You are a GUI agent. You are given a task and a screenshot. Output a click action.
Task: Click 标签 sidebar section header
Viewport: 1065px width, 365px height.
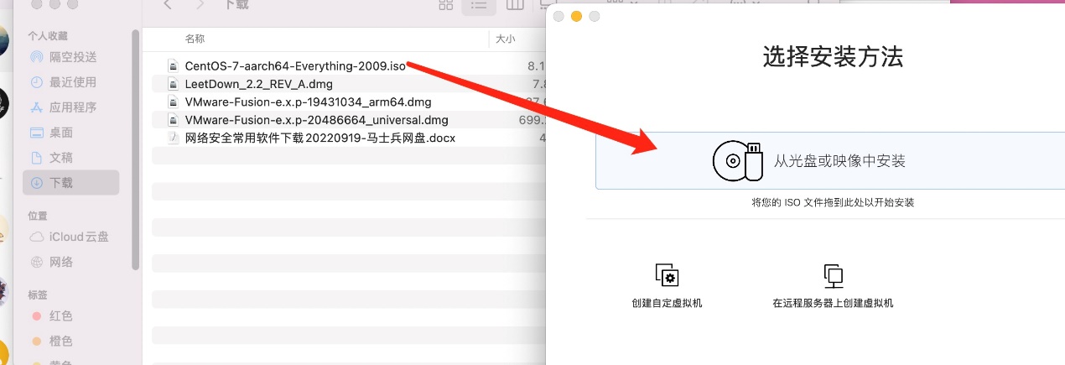(x=38, y=295)
